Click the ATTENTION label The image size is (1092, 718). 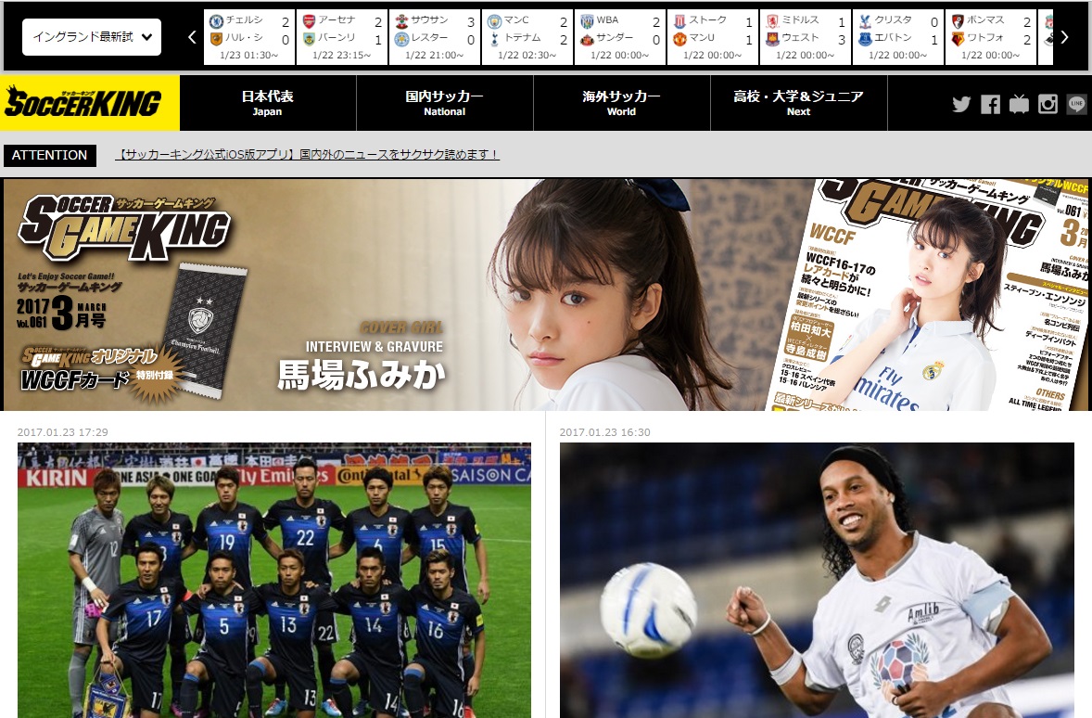tap(49, 155)
